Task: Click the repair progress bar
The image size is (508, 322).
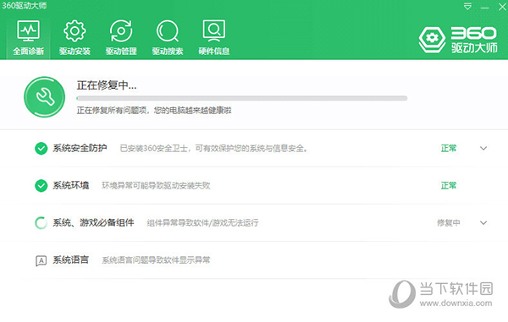Action: 241,98
